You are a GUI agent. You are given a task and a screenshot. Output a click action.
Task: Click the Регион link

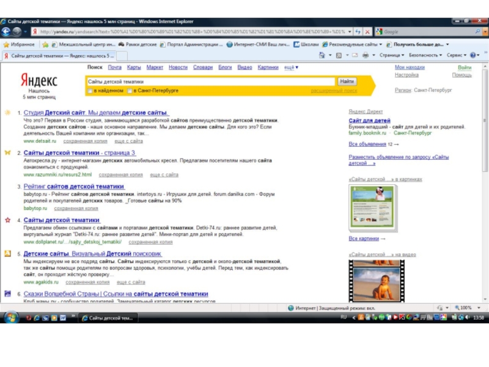click(x=403, y=90)
